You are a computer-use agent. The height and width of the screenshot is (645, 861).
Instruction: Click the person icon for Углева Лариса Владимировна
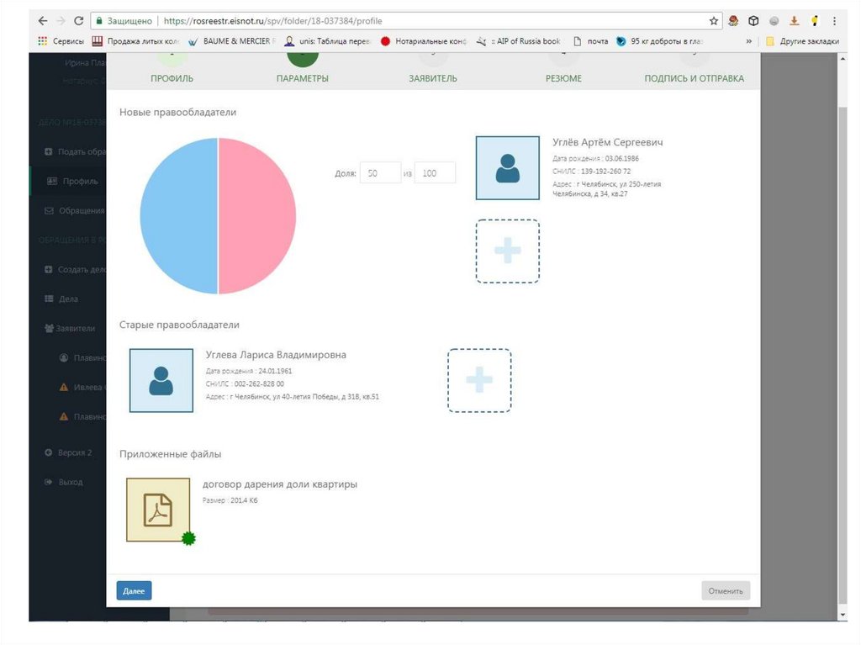pyautogui.click(x=161, y=380)
